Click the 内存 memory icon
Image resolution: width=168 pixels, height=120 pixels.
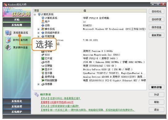pyautogui.click(x=43, y=62)
